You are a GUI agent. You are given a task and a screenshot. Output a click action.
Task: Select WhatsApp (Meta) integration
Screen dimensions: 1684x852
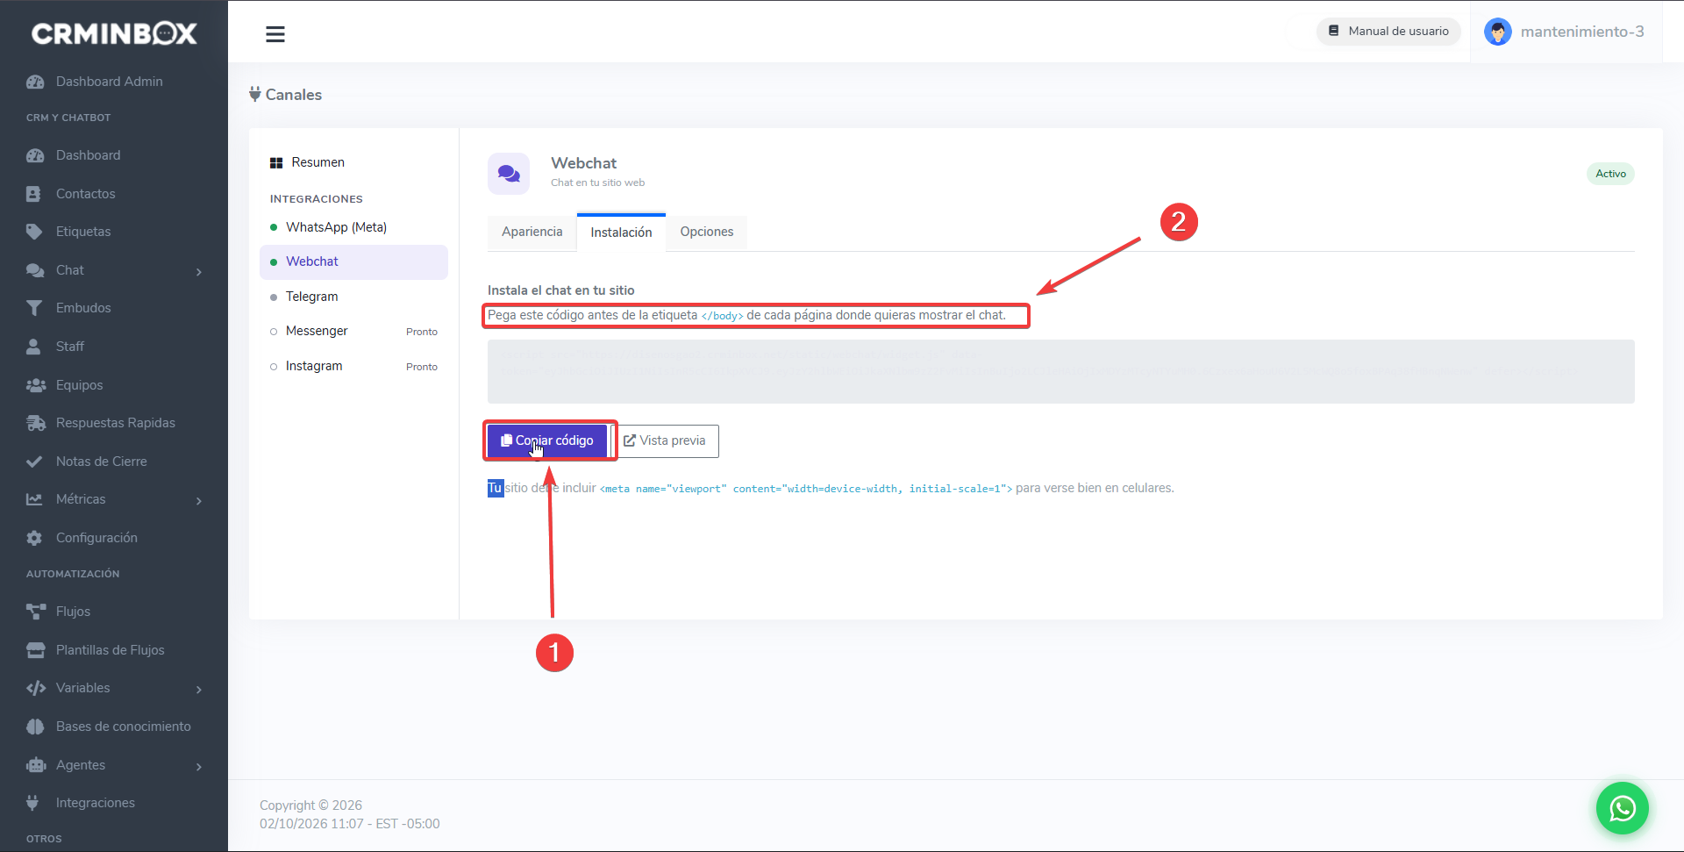pyautogui.click(x=353, y=227)
